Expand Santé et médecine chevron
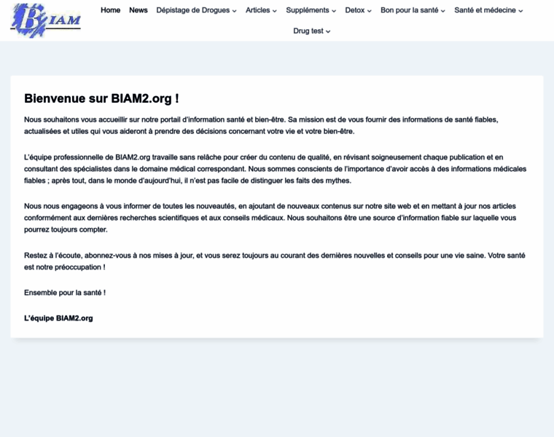The height and width of the screenshot is (437, 554). click(x=520, y=11)
